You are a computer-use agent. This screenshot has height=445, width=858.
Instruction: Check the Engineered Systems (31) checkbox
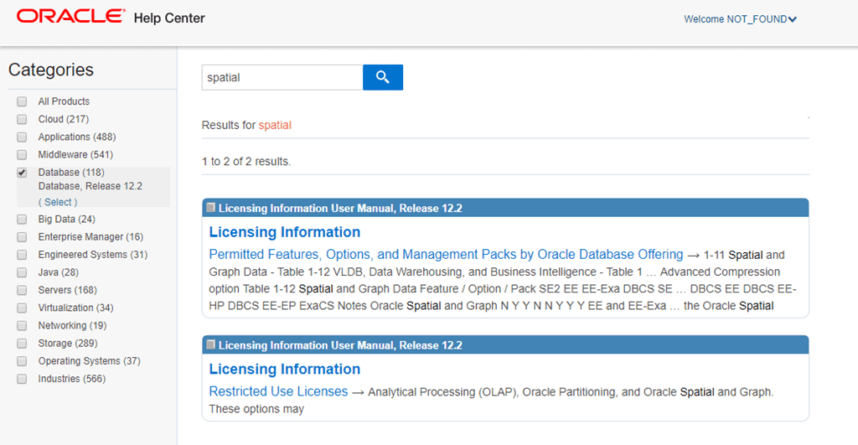coord(22,255)
